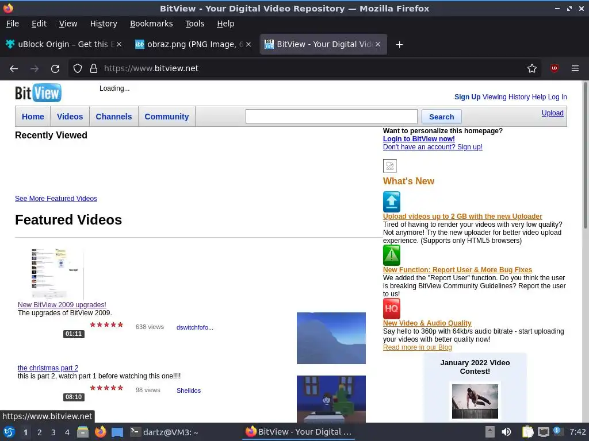Open the clipboard manager tray icon
589x441 pixels.
pos(528,432)
